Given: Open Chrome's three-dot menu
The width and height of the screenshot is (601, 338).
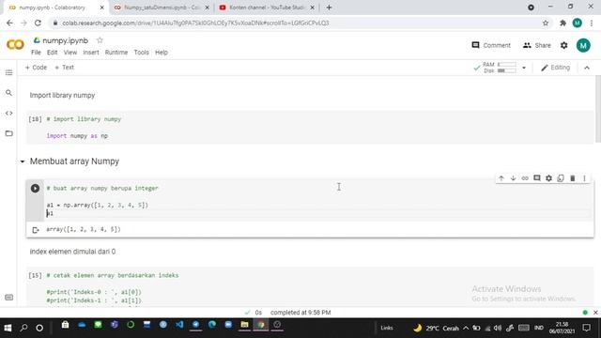Looking at the screenshot, I should pyautogui.click(x=592, y=23).
